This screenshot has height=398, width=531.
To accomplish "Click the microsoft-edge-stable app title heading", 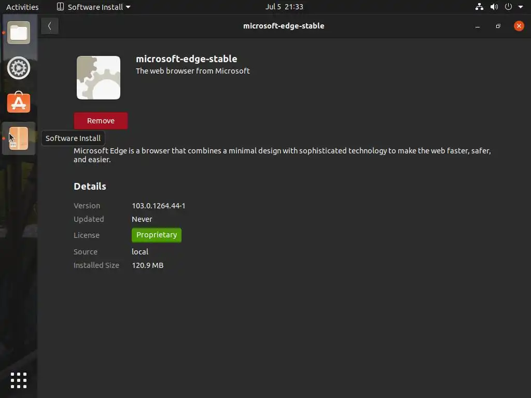I will [187, 59].
